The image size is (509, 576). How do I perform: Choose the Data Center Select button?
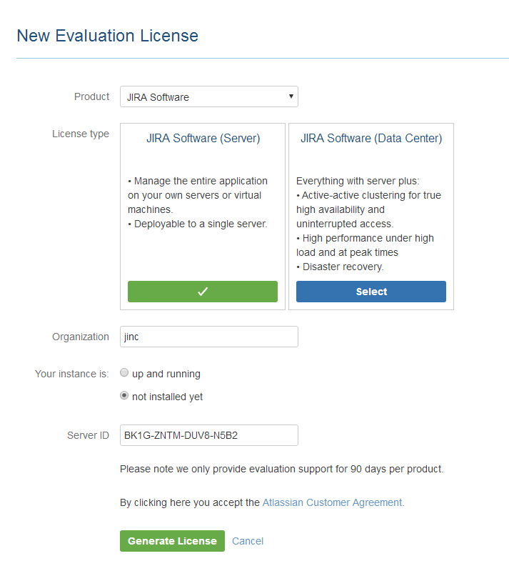pos(371,292)
